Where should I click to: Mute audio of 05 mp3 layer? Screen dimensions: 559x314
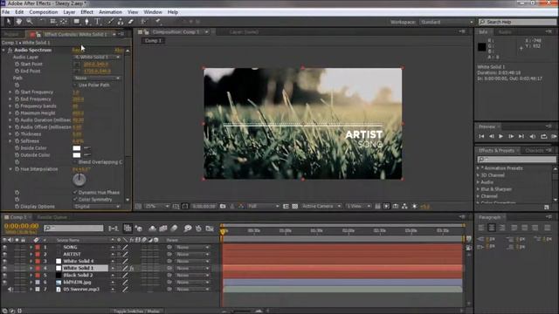click(10, 290)
